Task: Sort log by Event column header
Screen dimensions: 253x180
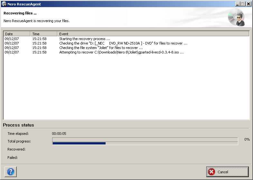Action: [153, 34]
